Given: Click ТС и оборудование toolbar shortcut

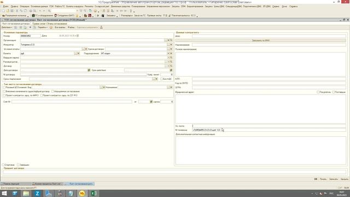Looking at the screenshot, I should click(x=43, y=16).
